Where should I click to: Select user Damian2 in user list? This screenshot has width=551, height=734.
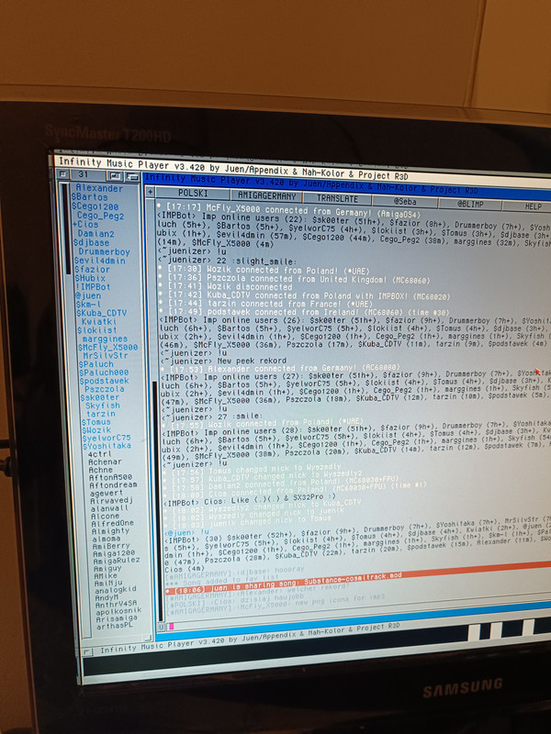96,233
